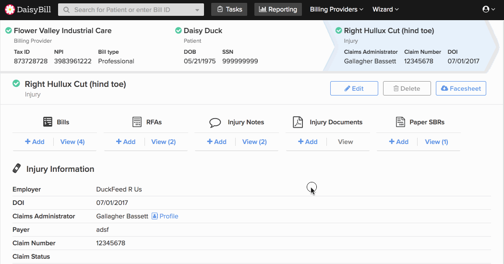
Task: Download the Facesheet
Action: [x=461, y=88]
